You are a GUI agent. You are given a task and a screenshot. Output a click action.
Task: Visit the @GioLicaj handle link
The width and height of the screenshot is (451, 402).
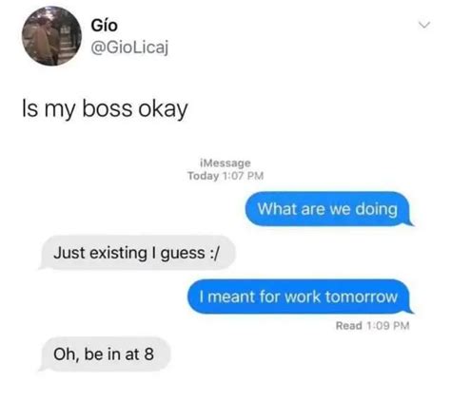click(x=129, y=48)
